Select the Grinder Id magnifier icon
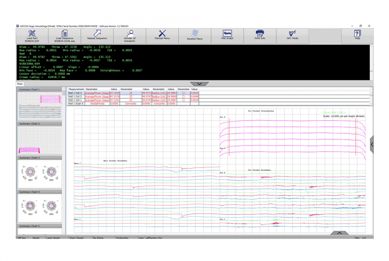 coord(129,34)
